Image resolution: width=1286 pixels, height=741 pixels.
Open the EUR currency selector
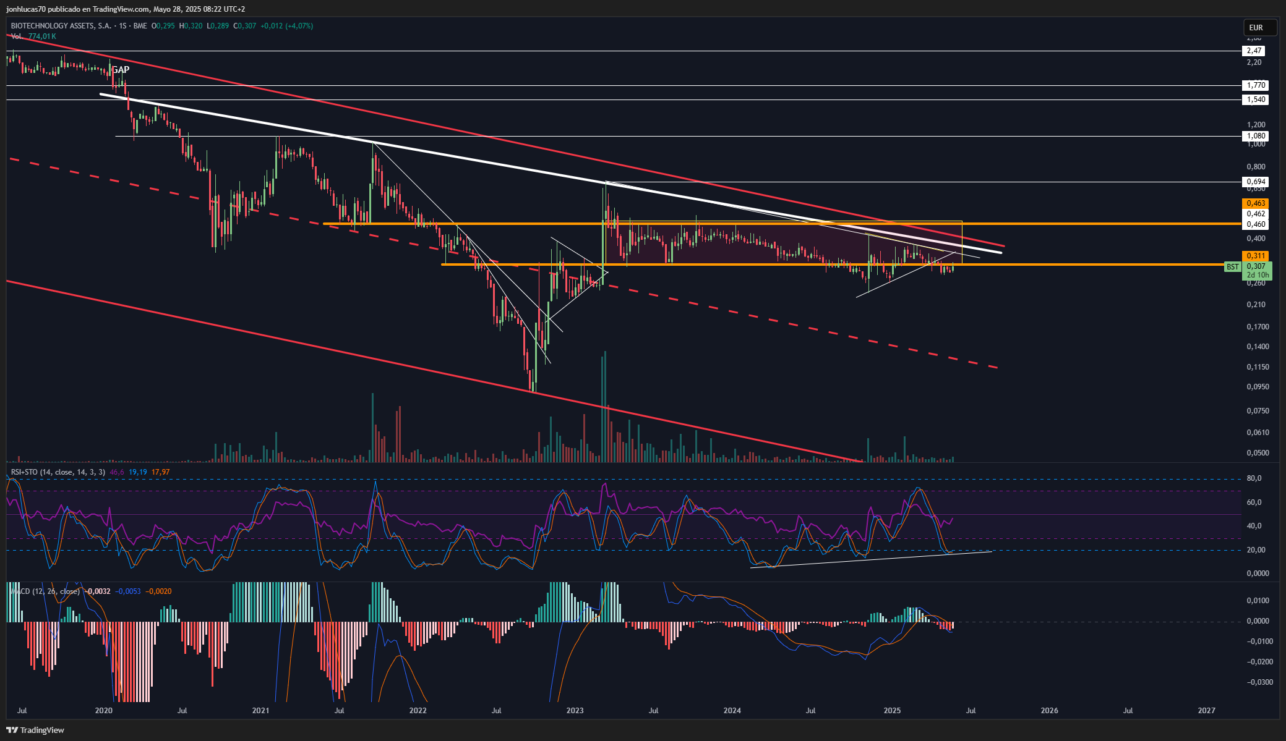(1261, 28)
